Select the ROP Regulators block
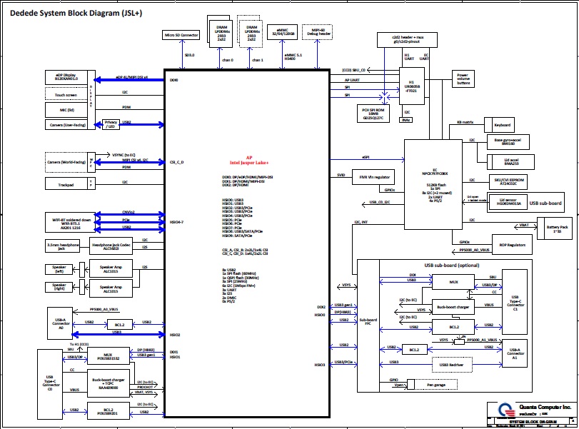Screen dimensions: 579x429 tap(512, 244)
